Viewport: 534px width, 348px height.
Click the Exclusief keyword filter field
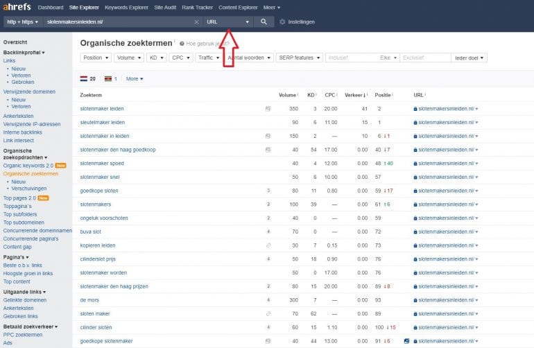(x=425, y=58)
